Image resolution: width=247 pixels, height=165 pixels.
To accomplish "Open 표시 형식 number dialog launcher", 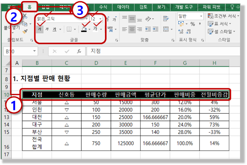I will click(203, 41).
